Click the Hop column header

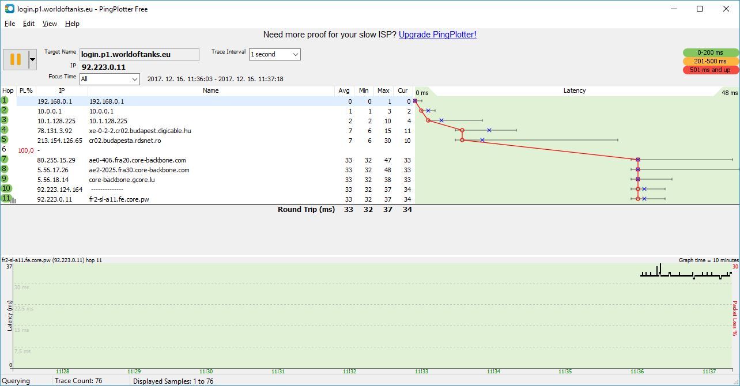(x=8, y=91)
